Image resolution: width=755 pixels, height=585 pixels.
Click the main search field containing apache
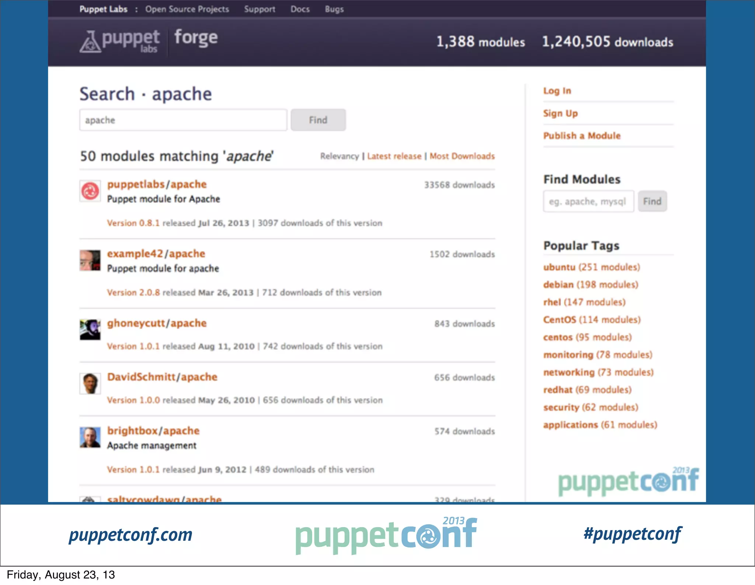coord(183,120)
